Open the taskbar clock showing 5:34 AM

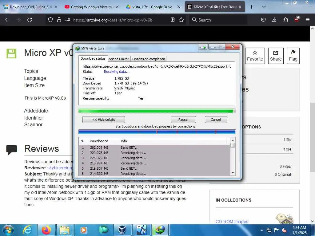(299, 230)
